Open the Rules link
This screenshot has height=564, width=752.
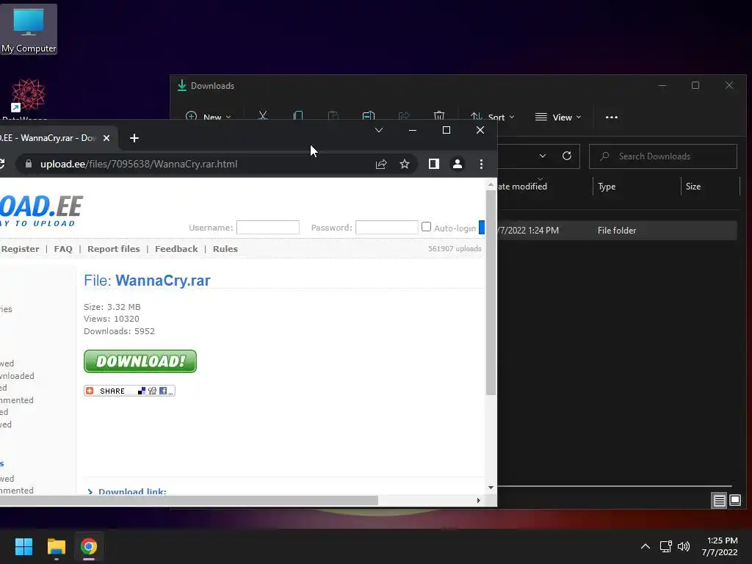[225, 249]
